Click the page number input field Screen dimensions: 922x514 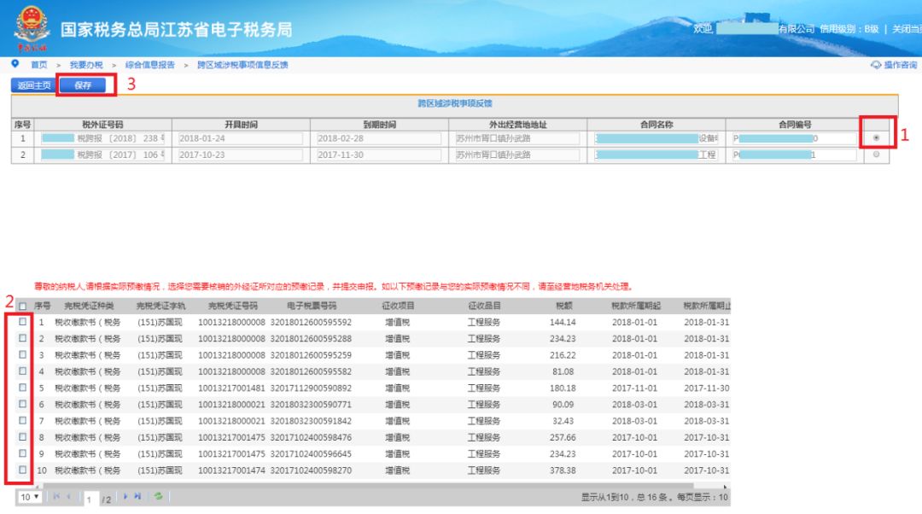pos(89,497)
